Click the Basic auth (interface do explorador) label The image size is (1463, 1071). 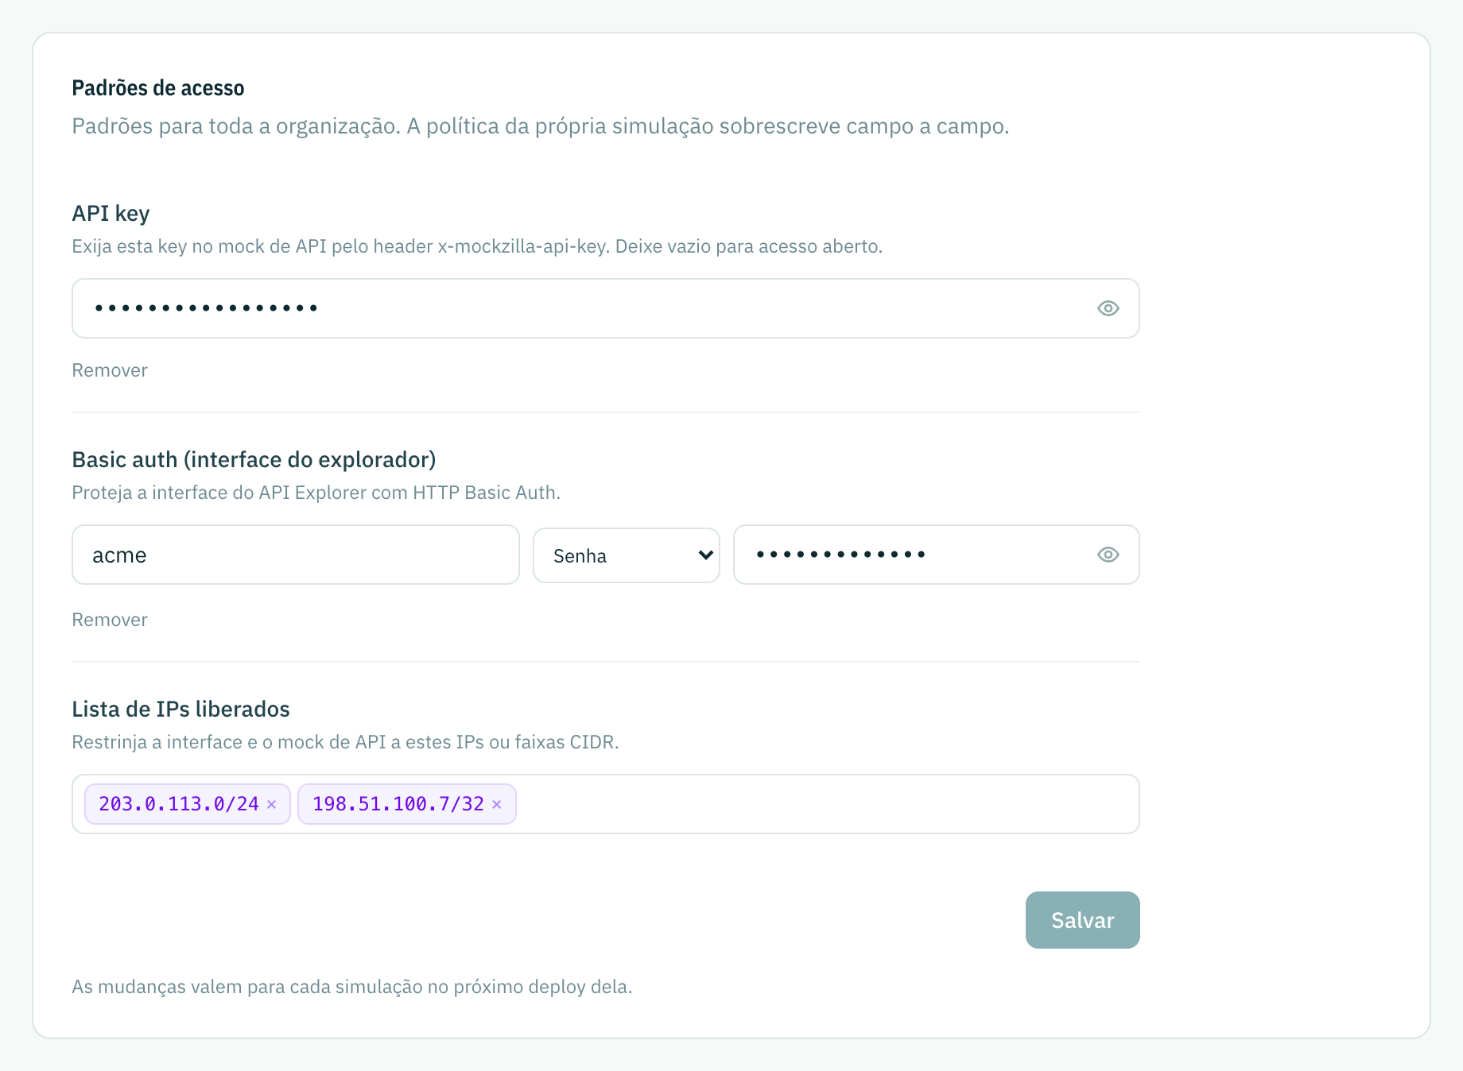click(254, 460)
